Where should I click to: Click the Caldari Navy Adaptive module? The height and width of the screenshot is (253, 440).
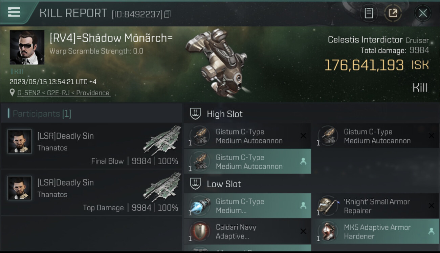click(247, 231)
